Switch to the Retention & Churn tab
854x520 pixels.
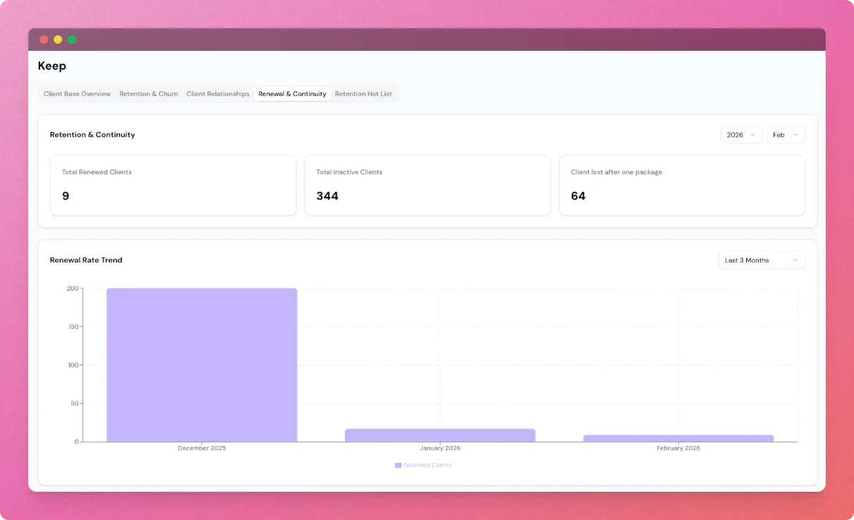click(148, 94)
